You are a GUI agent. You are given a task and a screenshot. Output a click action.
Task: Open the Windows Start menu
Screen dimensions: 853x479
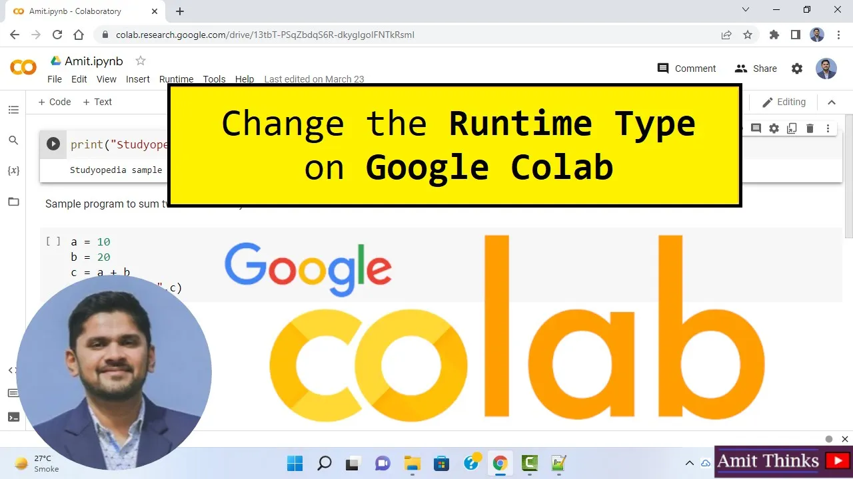(295, 463)
